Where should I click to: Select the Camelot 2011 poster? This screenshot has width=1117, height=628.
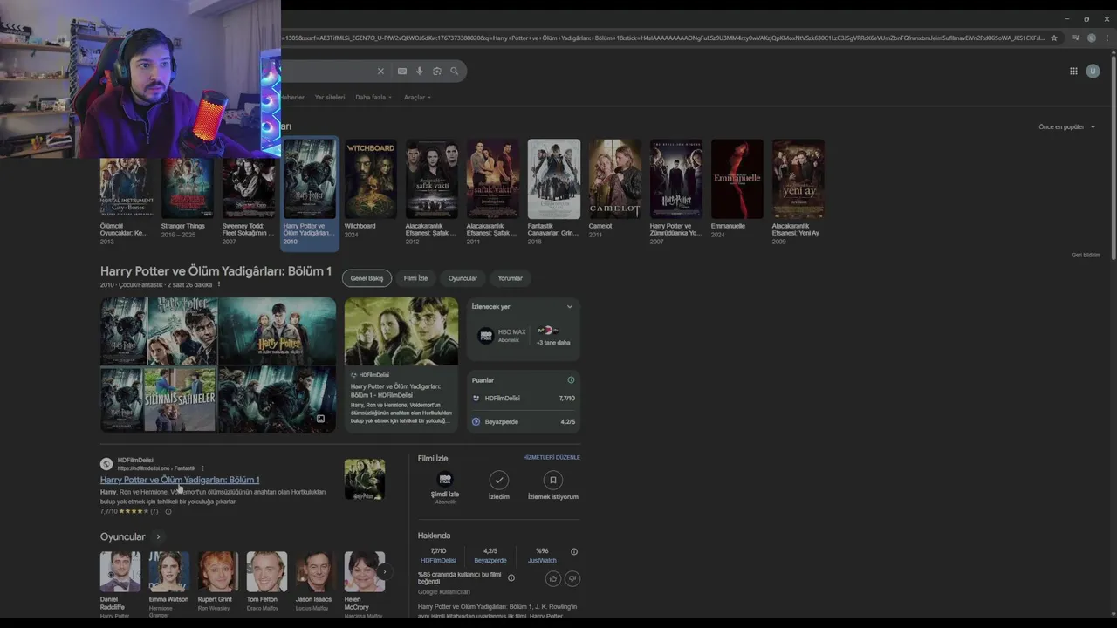coord(615,179)
